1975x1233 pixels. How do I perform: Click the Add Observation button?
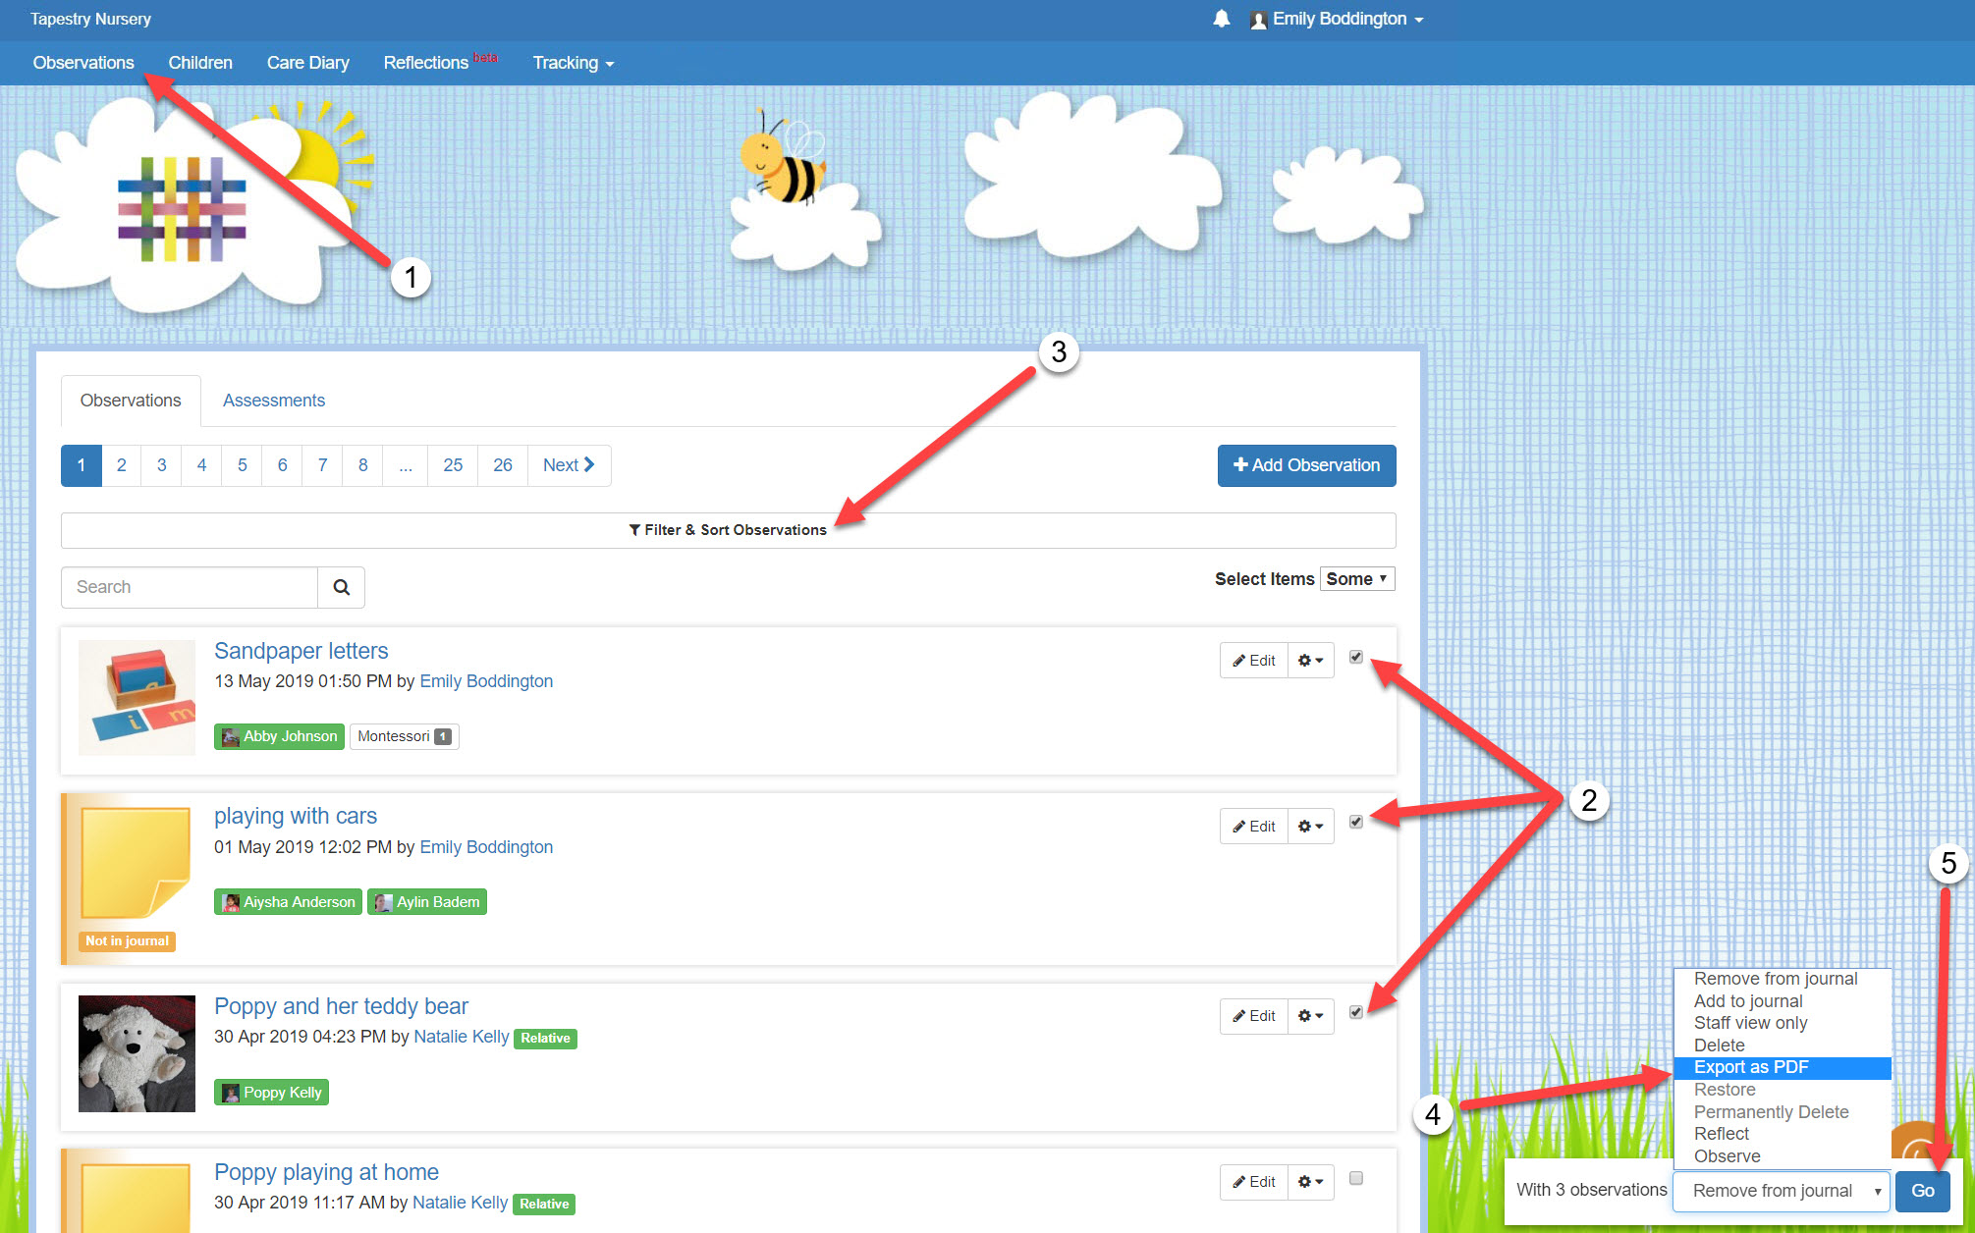click(1306, 465)
